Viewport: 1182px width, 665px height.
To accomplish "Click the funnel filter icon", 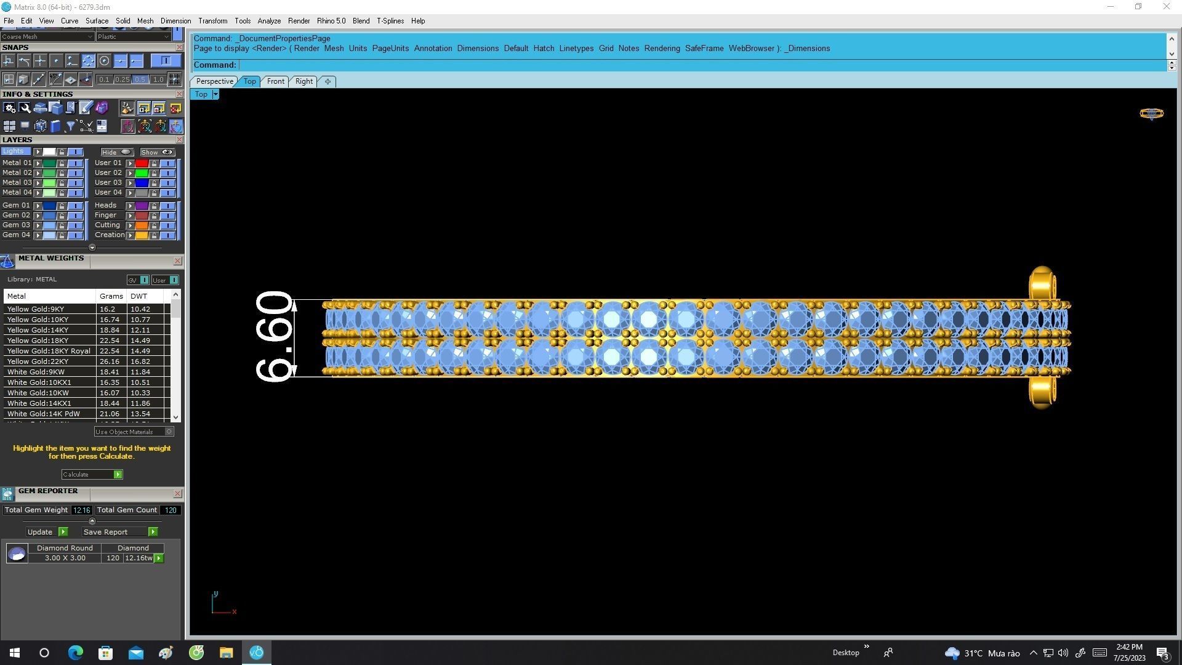I will click(x=71, y=126).
